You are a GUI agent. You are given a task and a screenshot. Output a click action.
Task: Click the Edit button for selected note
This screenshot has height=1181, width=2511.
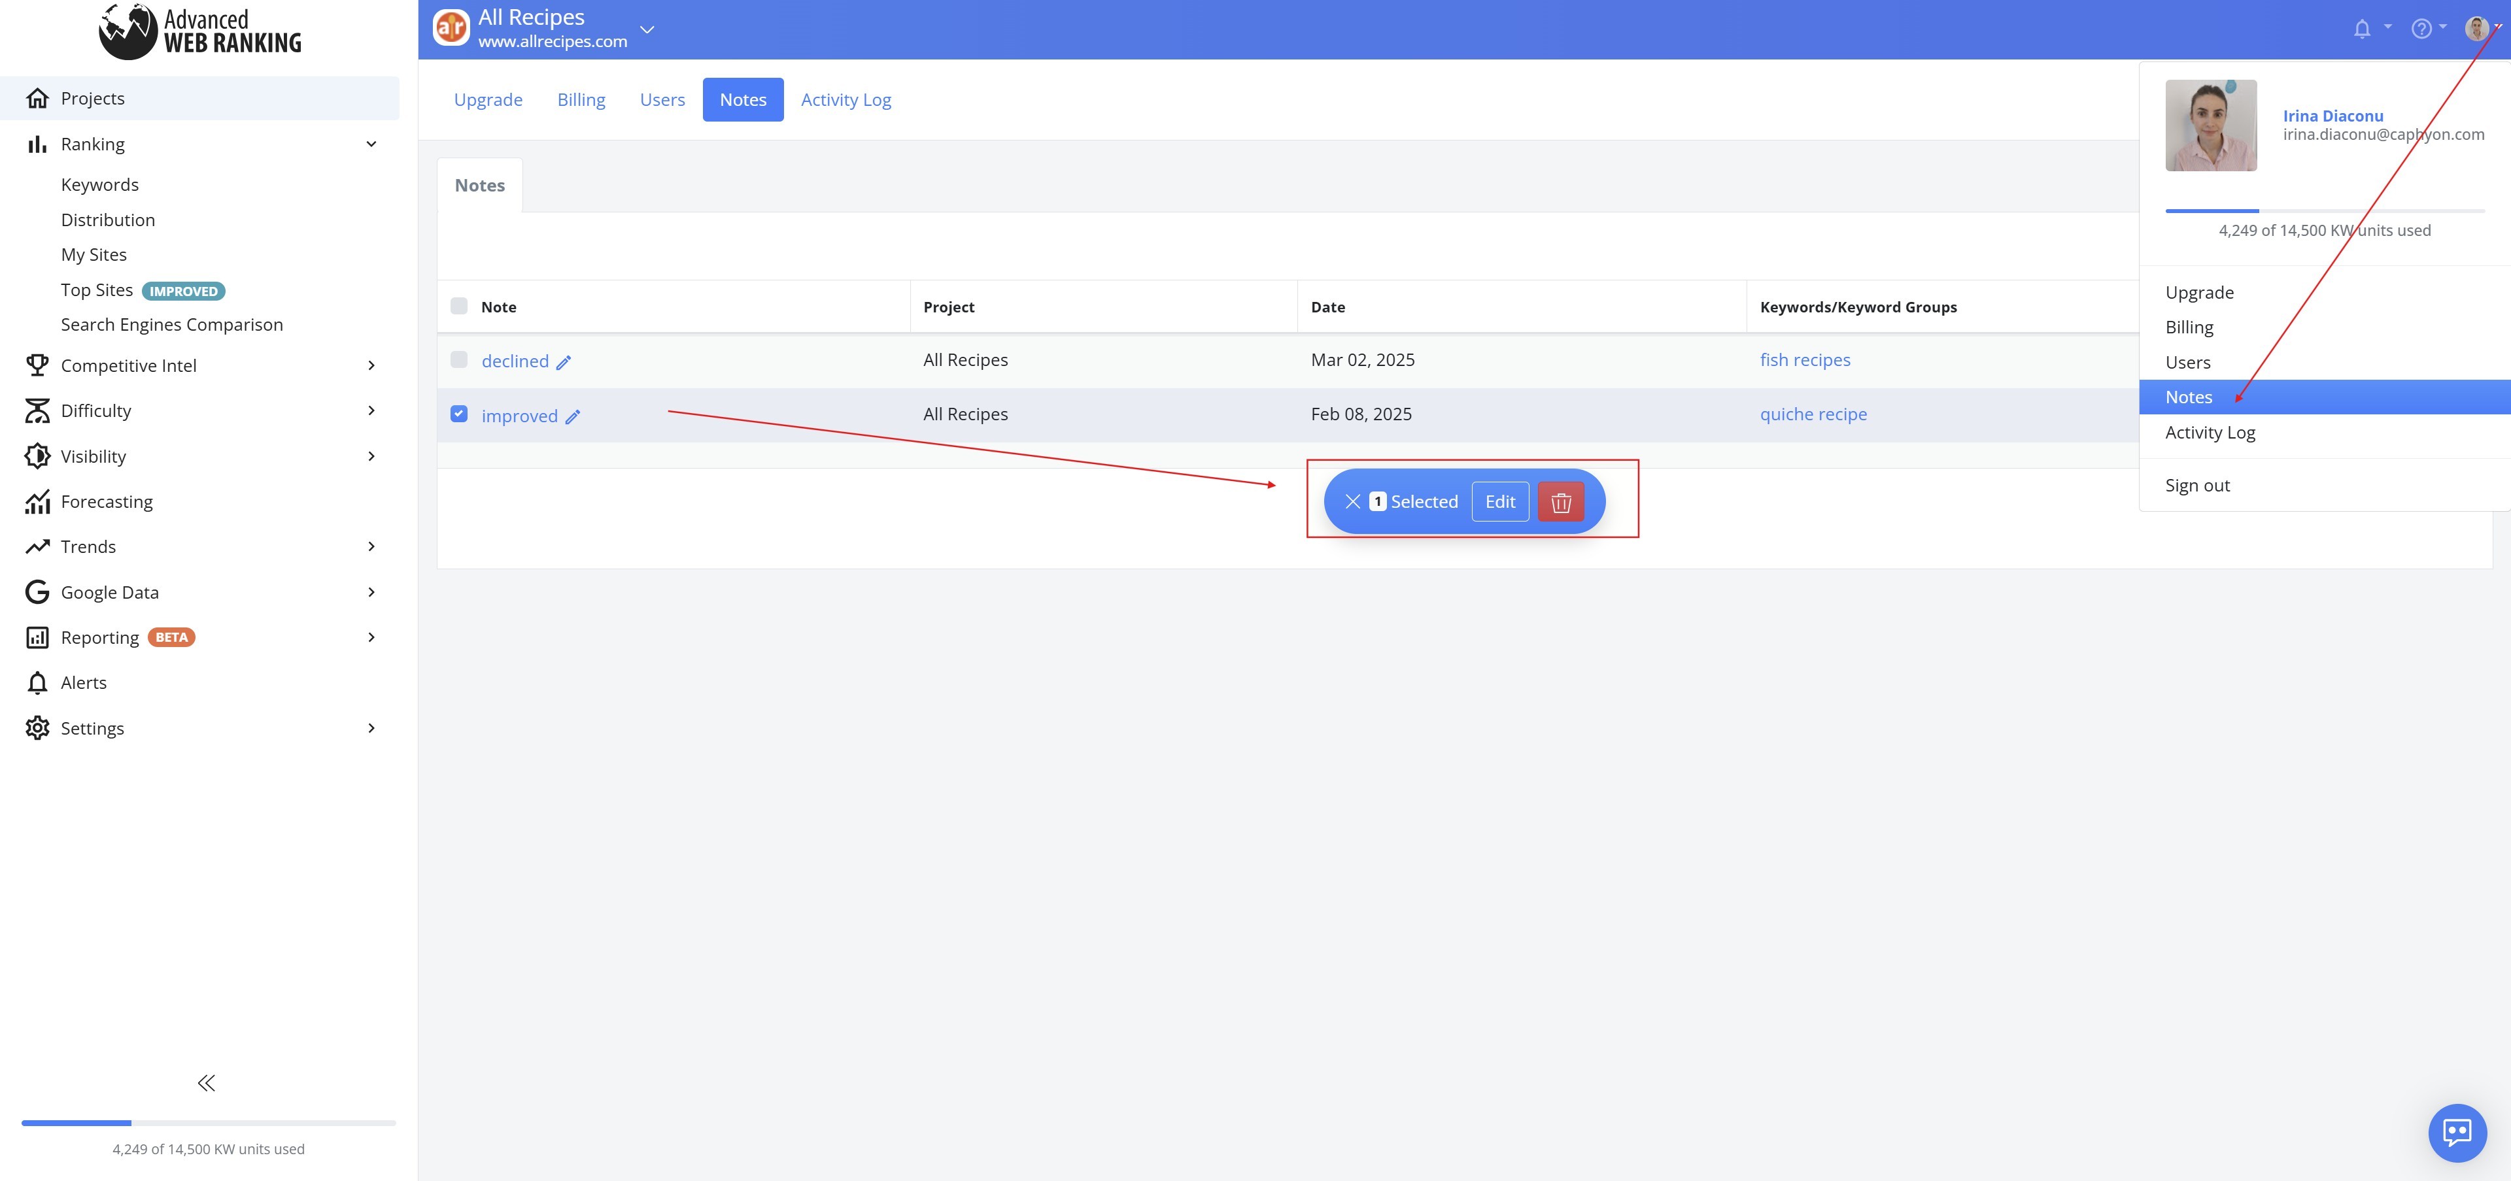click(x=1500, y=502)
